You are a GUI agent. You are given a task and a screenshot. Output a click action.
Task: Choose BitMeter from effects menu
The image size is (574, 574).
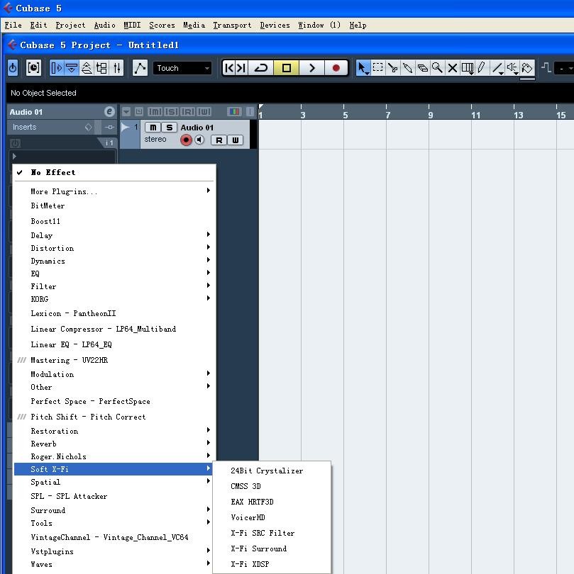point(114,206)
